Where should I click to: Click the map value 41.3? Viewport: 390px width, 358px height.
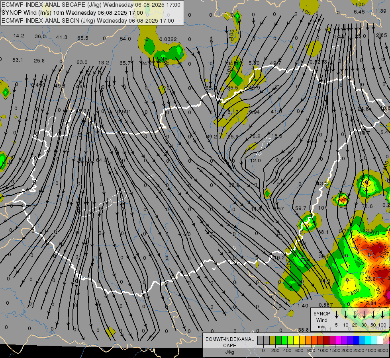[61, 37]
